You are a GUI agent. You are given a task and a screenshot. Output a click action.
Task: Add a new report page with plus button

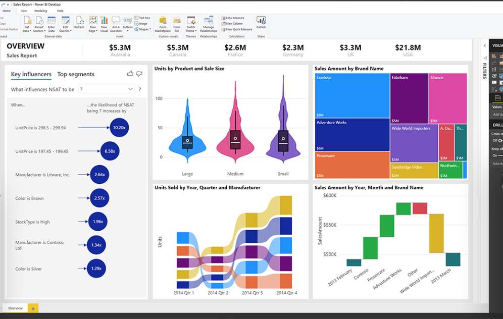tap(33, 308)
